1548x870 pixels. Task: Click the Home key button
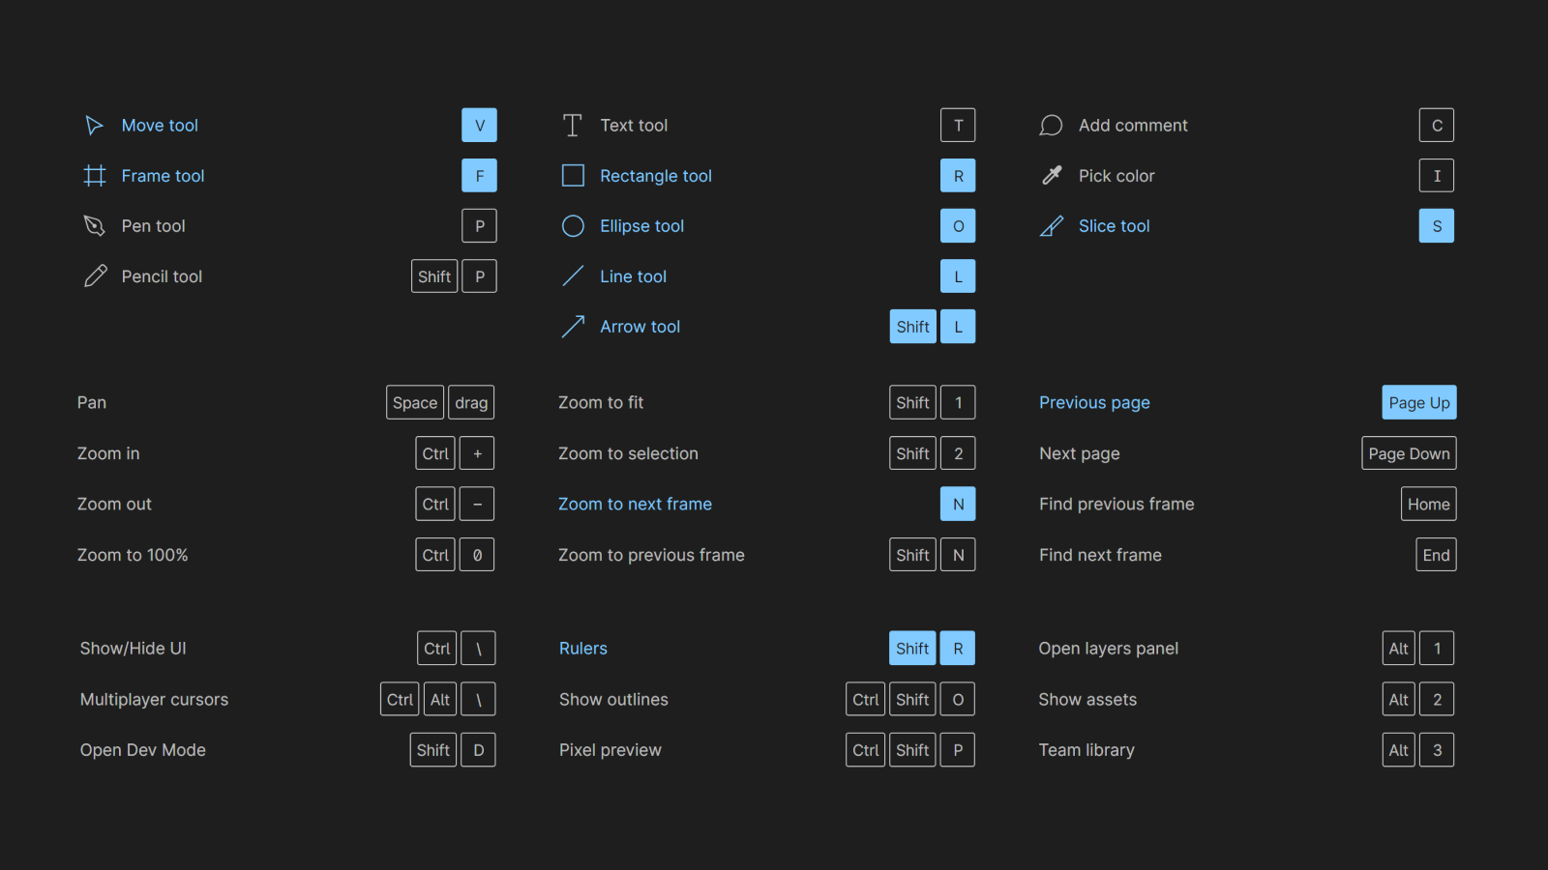[x=1428, y=504]
